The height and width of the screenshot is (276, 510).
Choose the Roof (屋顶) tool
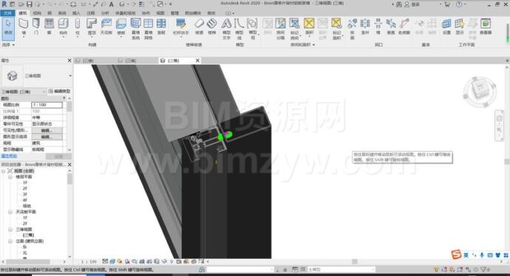(x=92, y=27)
